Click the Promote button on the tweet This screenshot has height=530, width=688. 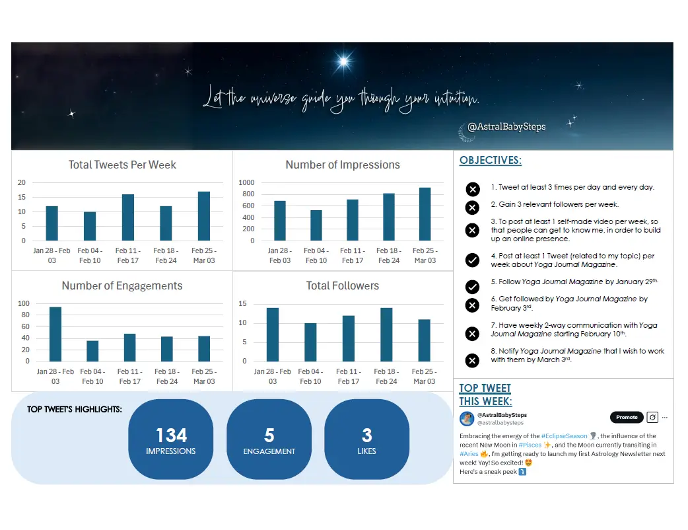pos(626,417)
